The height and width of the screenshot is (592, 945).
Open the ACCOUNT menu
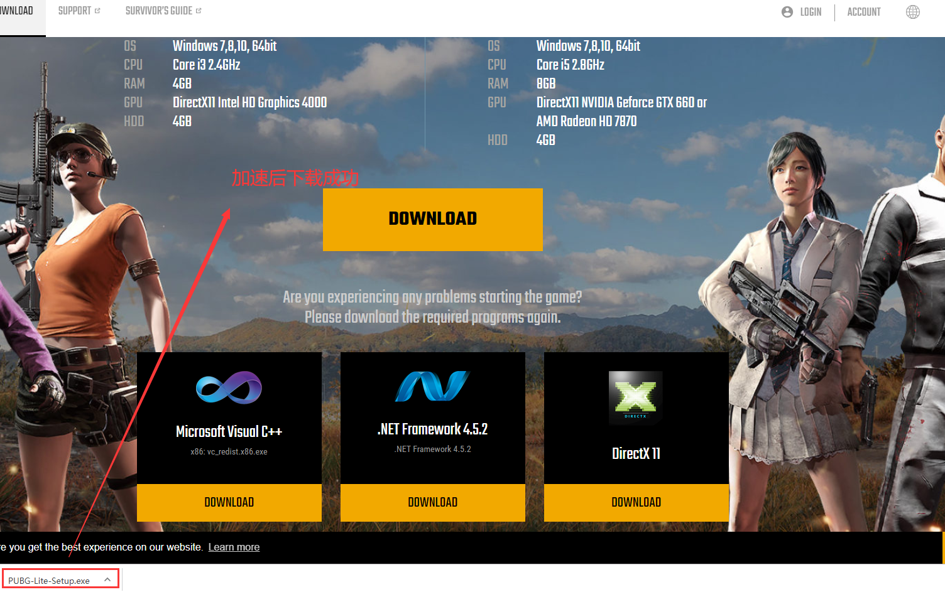click(x=863, y=11)
